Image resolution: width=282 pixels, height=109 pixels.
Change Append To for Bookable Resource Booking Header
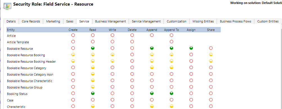point(172,61)
